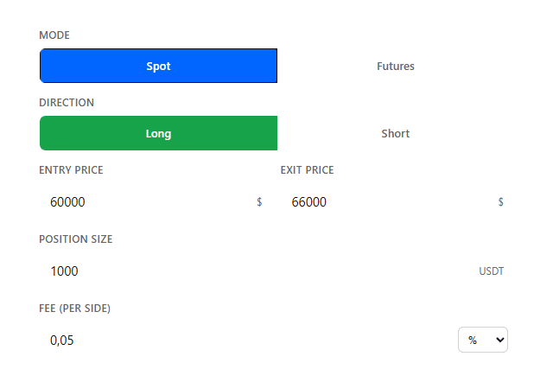Switch mode to Futures

click(396, 66)
